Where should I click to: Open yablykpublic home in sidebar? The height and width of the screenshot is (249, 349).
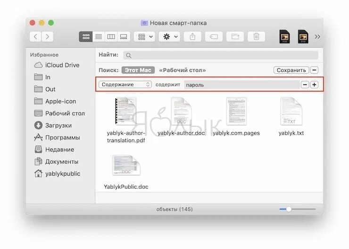pos(58,173)
